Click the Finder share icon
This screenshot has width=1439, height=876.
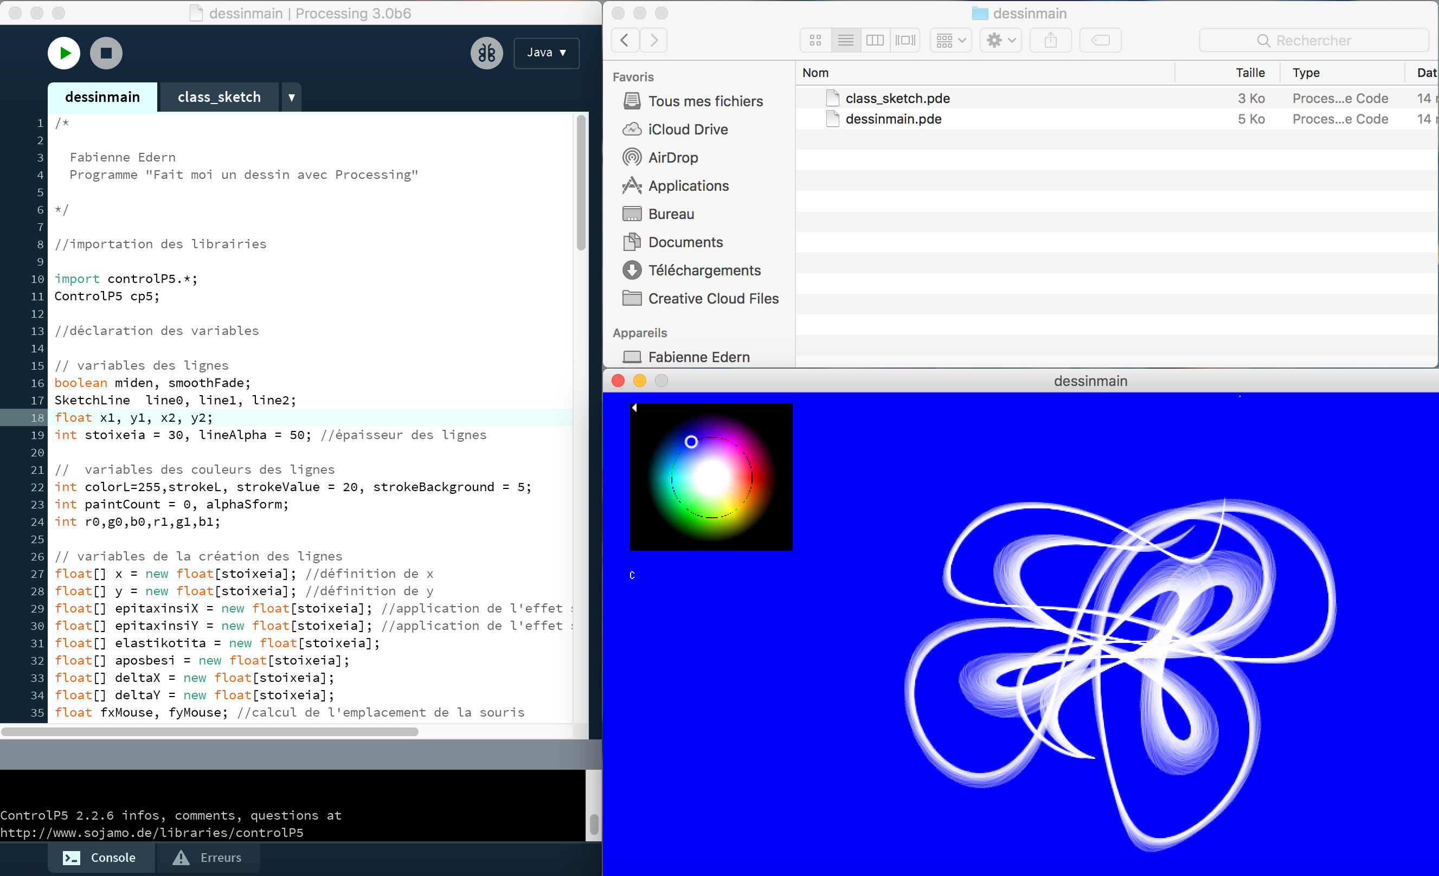click(1050, 40)
